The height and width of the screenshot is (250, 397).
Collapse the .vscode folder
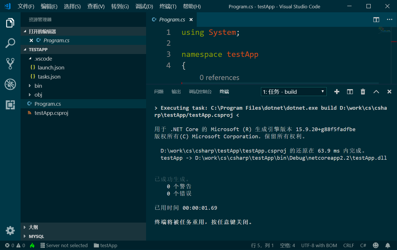tap(43, 59)
